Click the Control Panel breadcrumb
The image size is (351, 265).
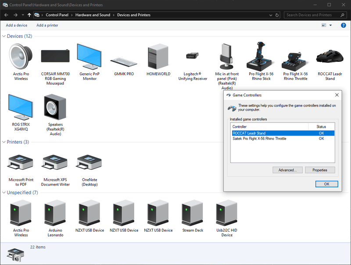coord(57,15)
